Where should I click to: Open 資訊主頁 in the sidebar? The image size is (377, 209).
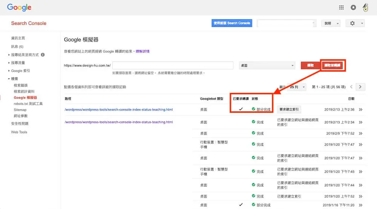(x=18, y=38)
